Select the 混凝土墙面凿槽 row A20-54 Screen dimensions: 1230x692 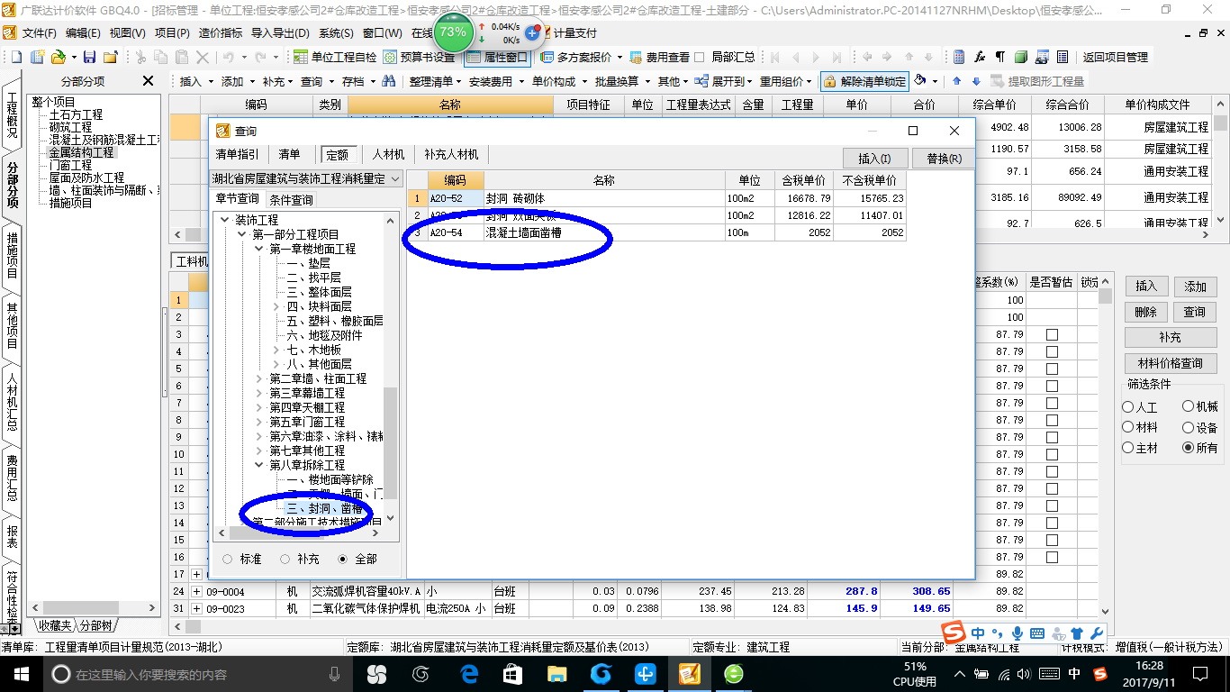656,232
